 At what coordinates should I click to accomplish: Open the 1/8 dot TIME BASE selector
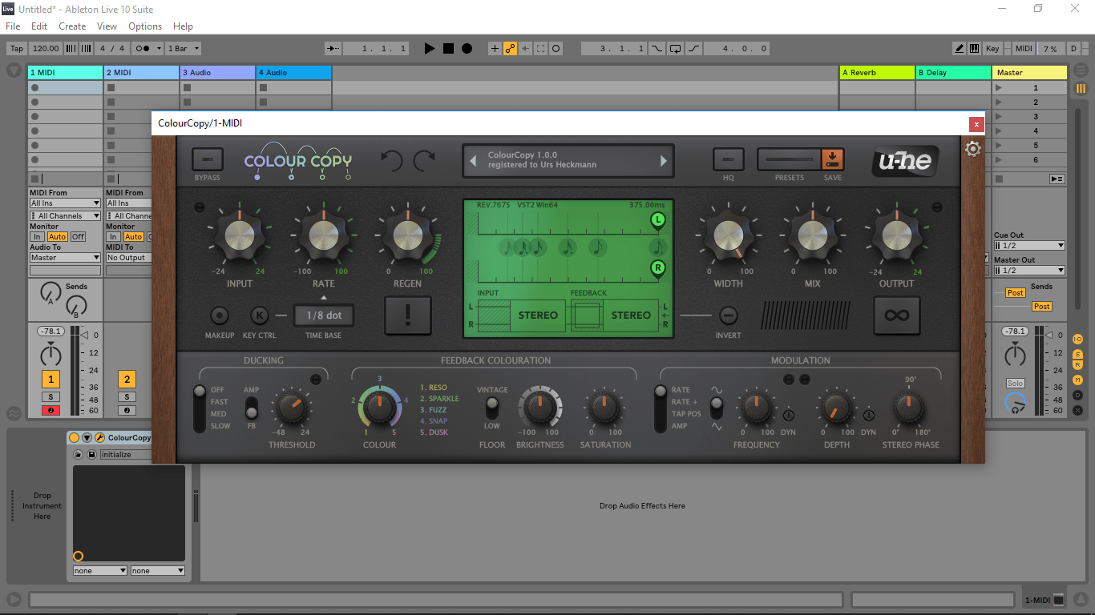(324, 316)
